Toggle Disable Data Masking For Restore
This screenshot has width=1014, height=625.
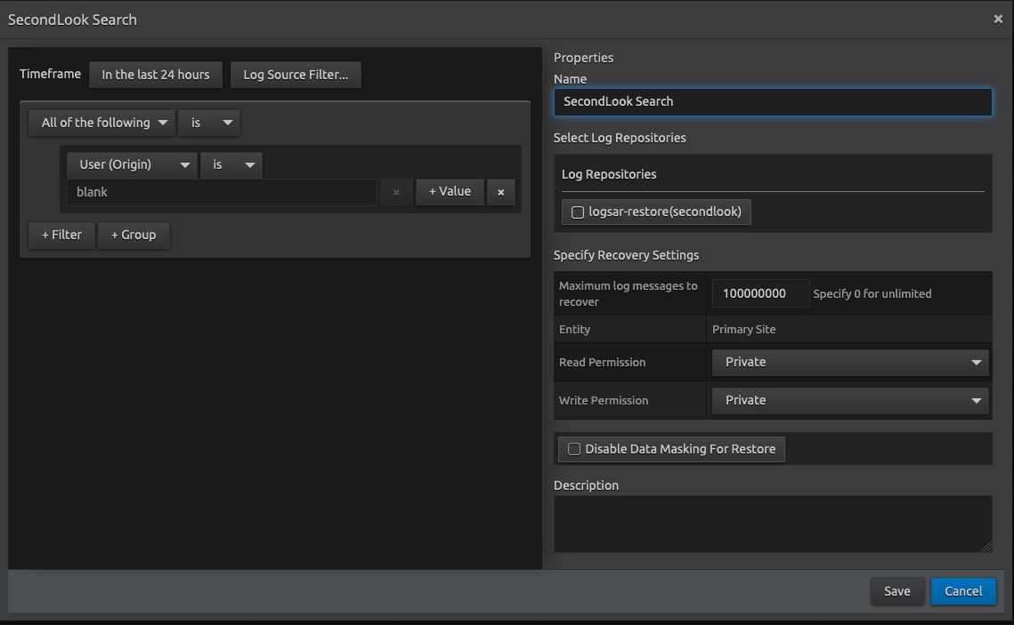point(574,449)
